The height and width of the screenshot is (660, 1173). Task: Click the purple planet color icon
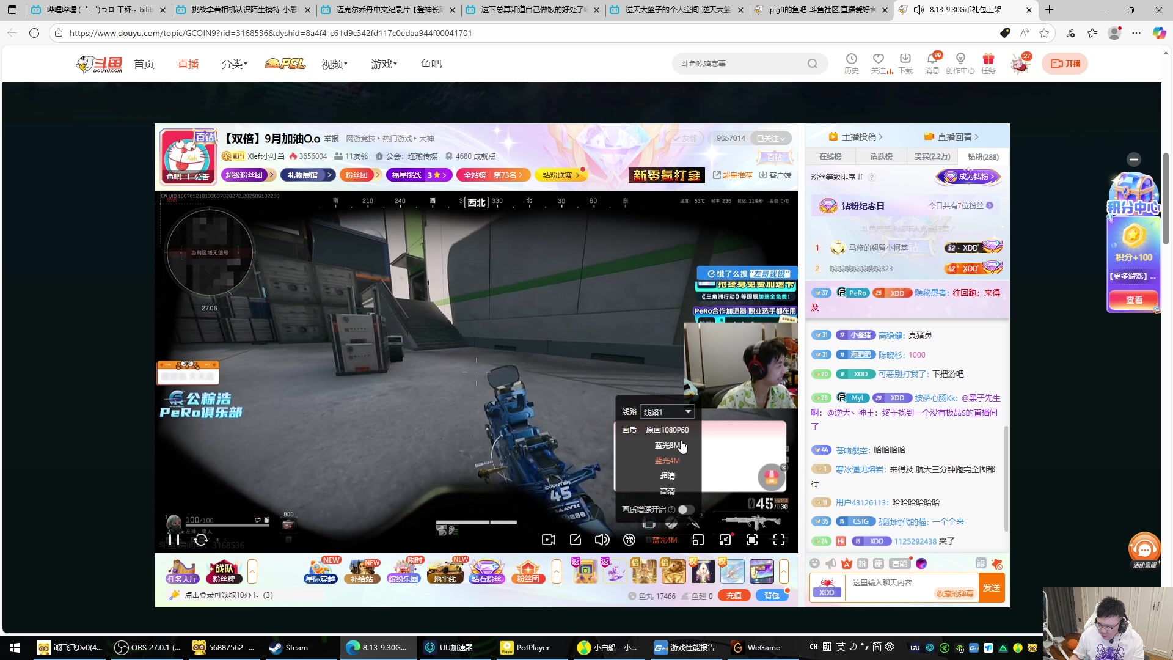[x=921, y=563]
